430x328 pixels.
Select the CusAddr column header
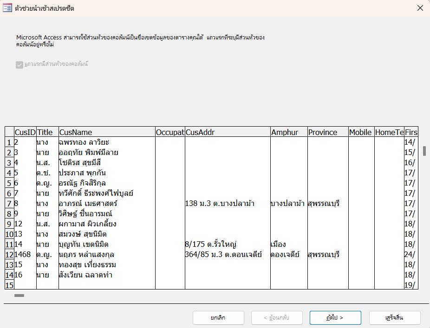tap(227, 132)
